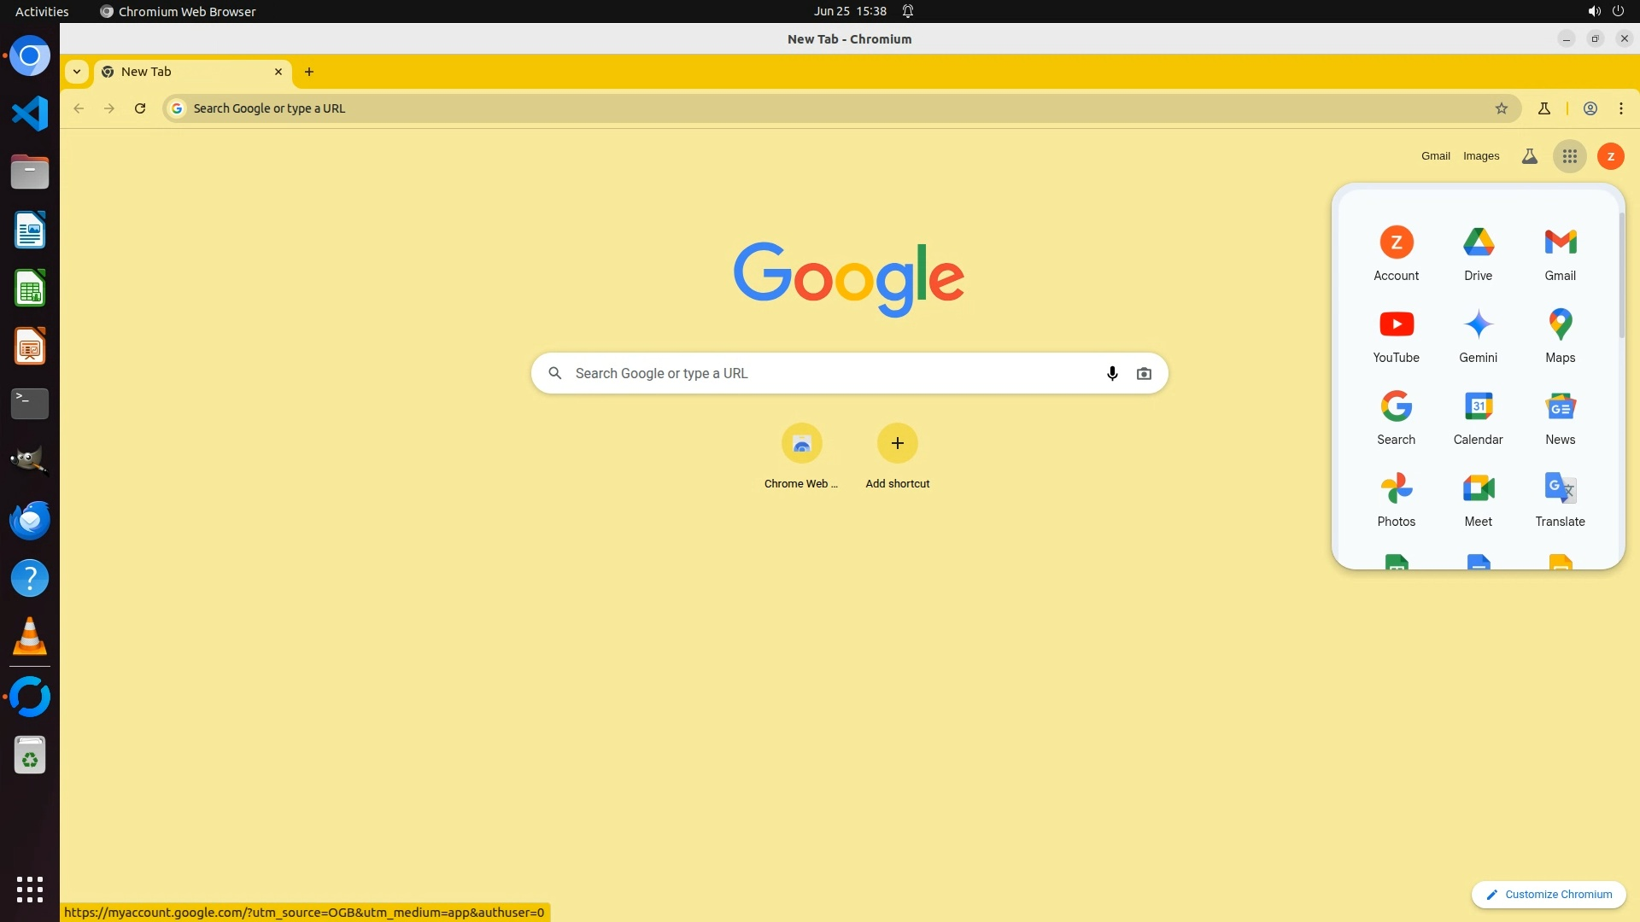Click the voice search microphone icon
1640x922 pixels.
pos(1112,373)
